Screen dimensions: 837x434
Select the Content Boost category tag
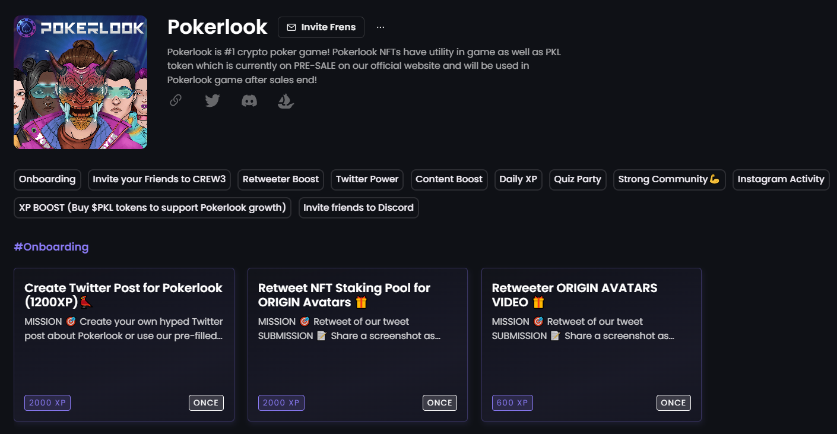pos(449,179)
